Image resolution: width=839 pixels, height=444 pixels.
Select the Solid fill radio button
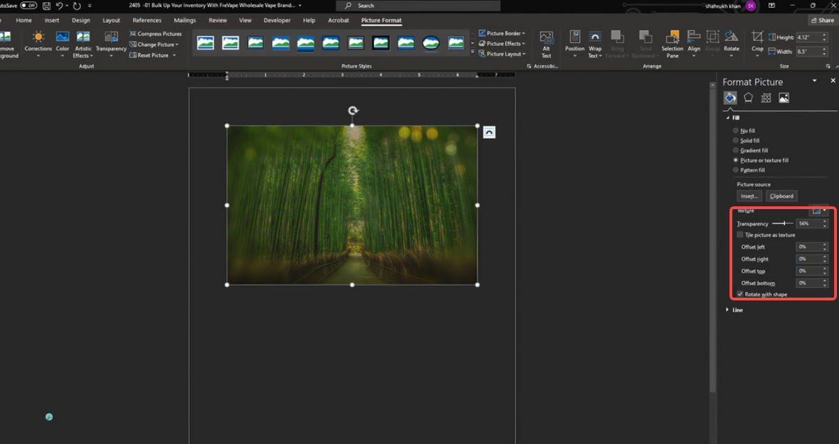(736, 141)
